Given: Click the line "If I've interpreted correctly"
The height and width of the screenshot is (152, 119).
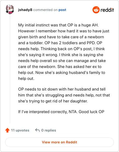Looking at the screenshot, I should (61, 112).
